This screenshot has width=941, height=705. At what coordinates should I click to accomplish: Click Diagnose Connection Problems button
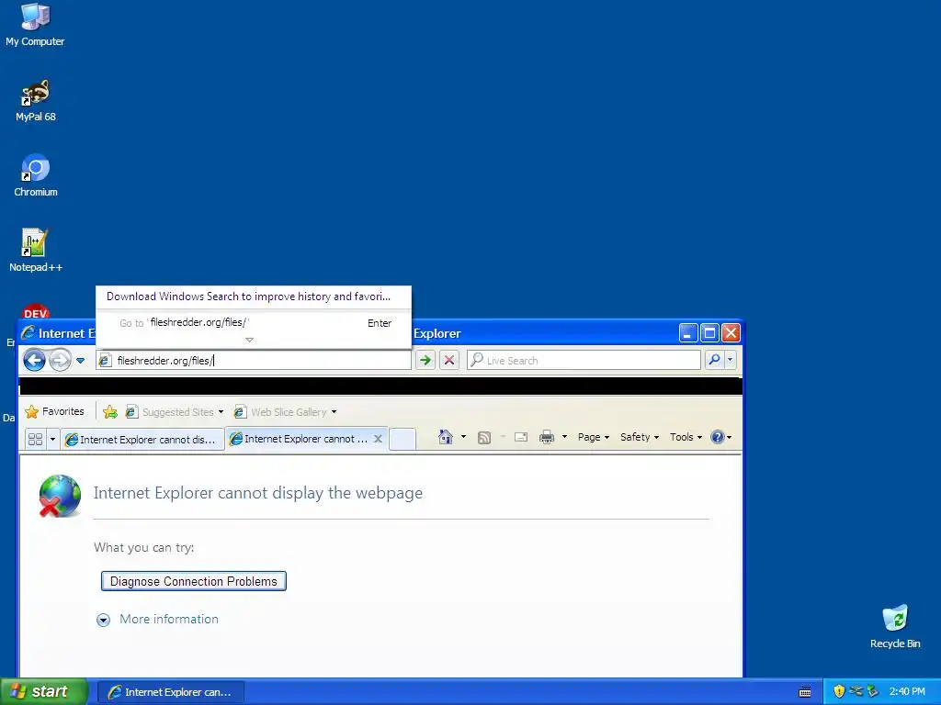(193, 581)
